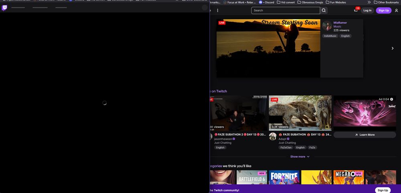Open the Fun Websites bookmark folder
Image resolution: width=401 pixels, height=193 pixels.
point(336,2)
